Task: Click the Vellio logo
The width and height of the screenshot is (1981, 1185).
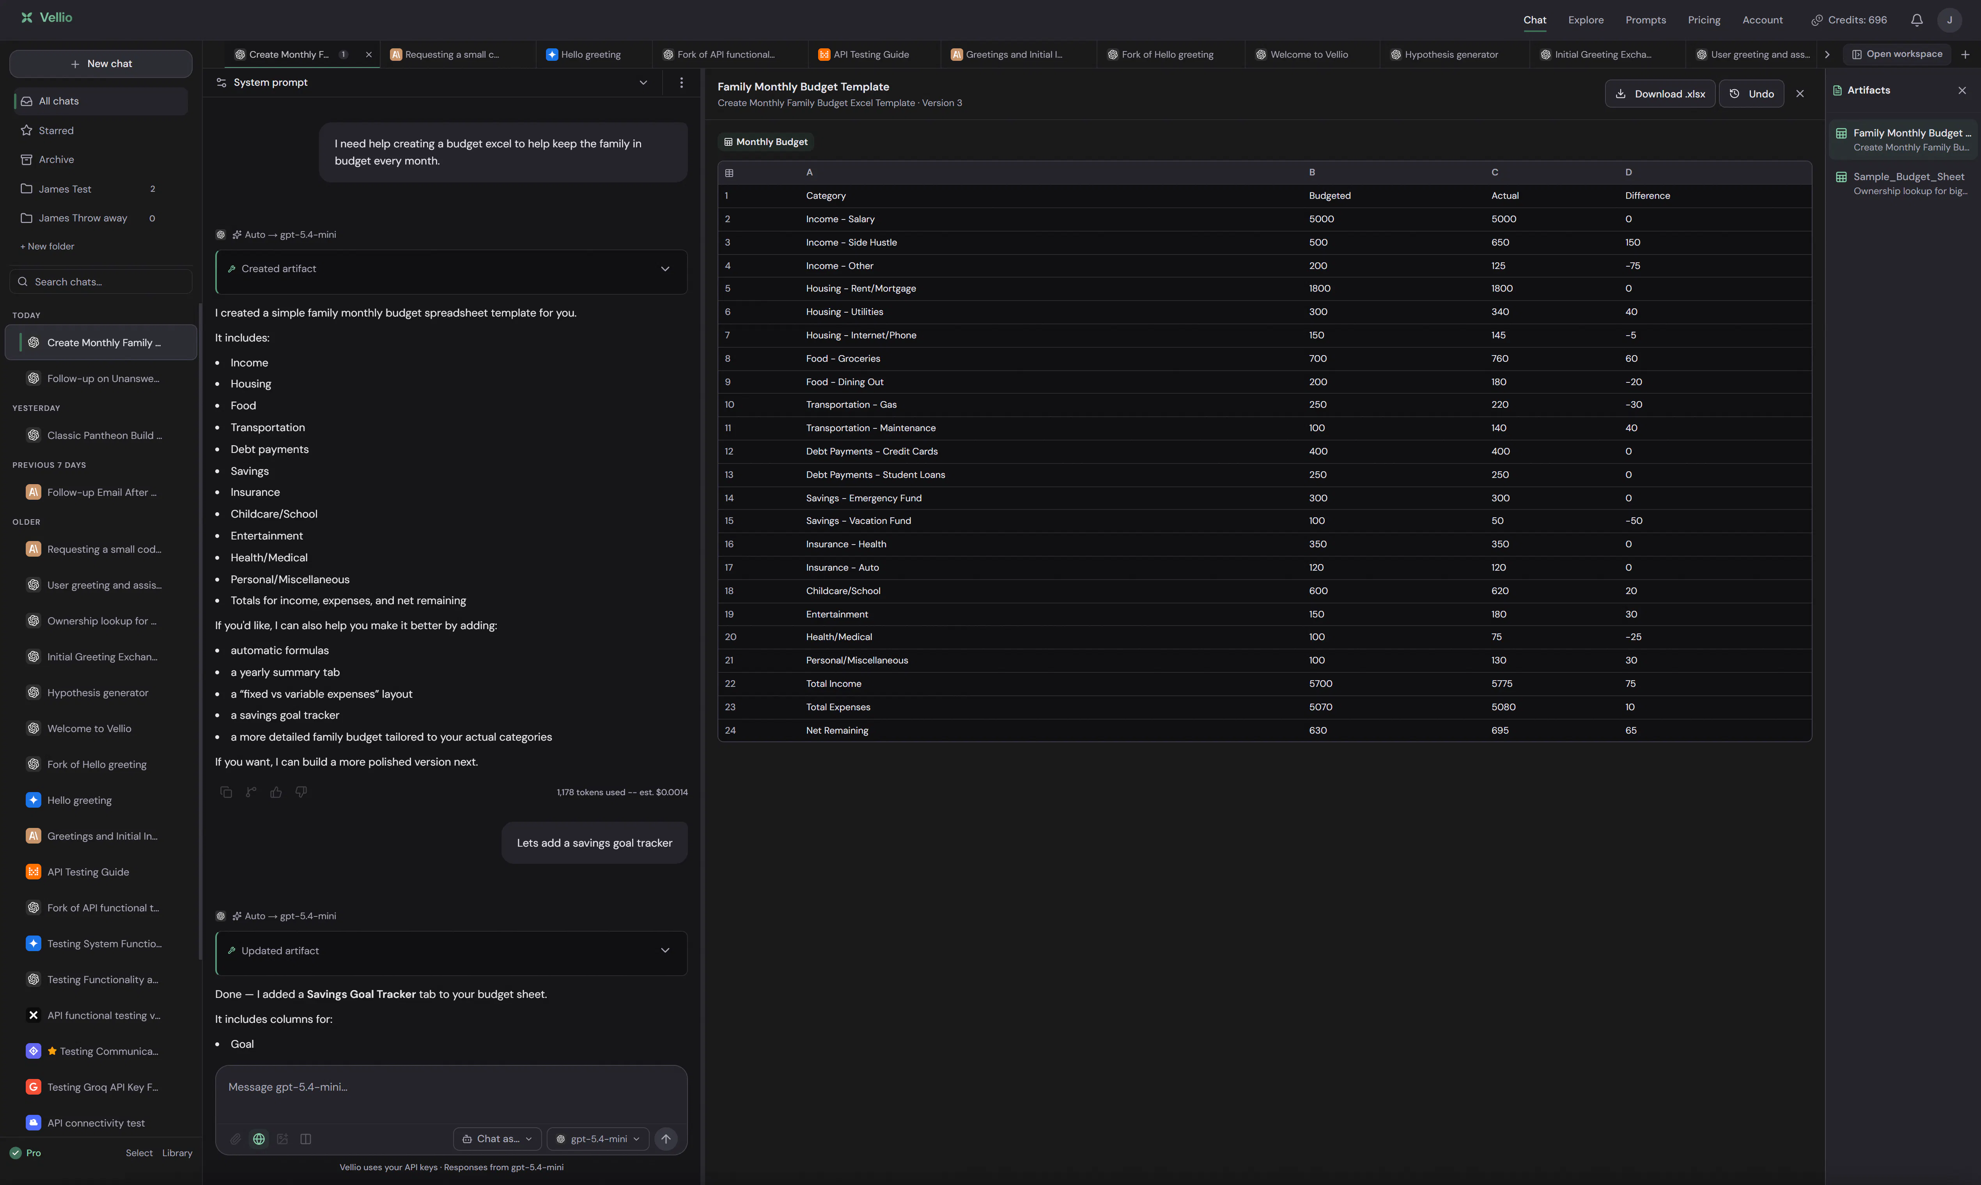Action: [x=46, y=18]
